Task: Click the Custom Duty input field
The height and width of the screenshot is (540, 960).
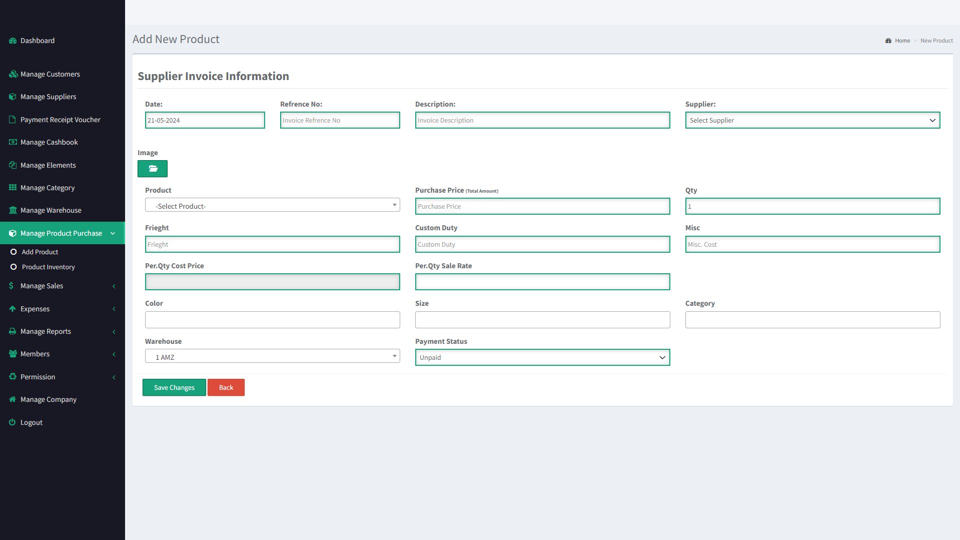Action: [542, 244]
